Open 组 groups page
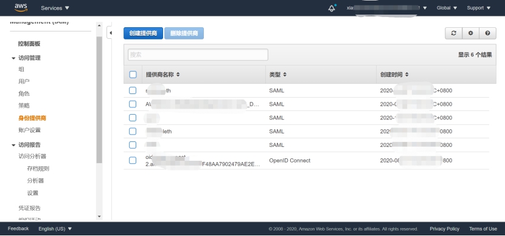Screen dimensions: 505x236 pos(21,69)
